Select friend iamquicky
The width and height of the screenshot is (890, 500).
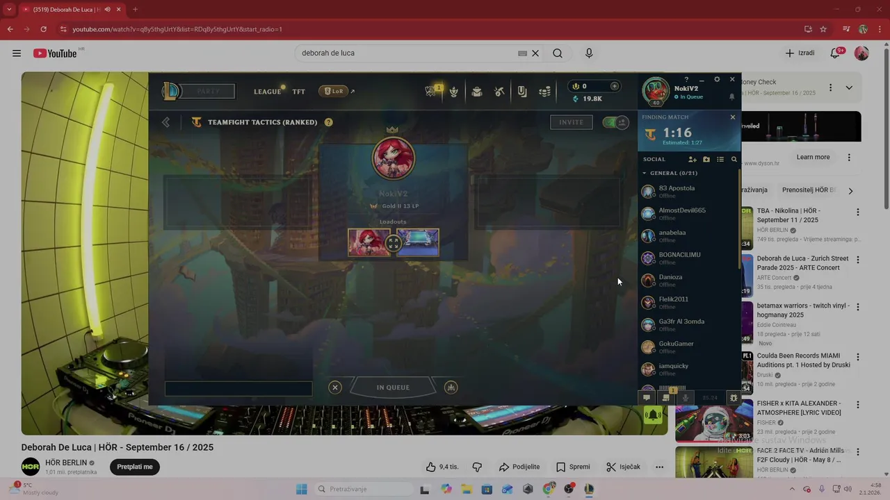pyautogui.click(x=688, y=369)
